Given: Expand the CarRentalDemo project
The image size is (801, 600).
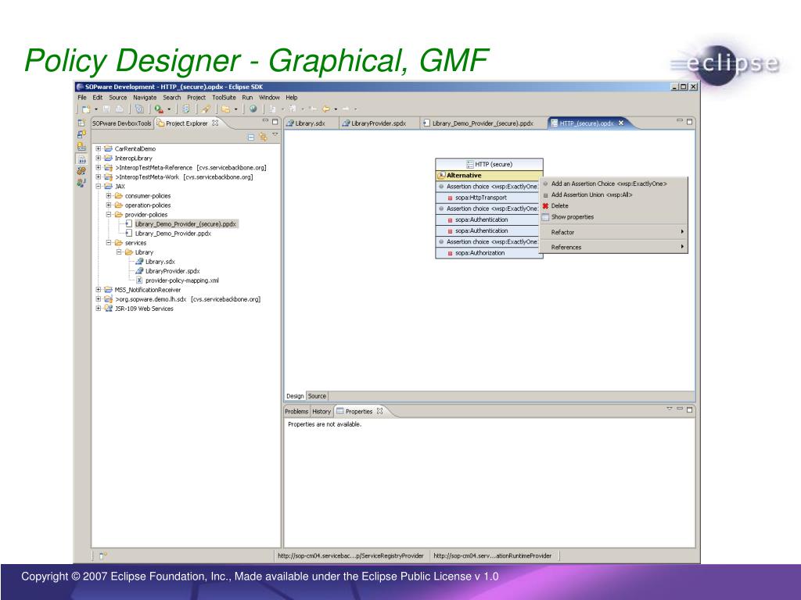Looking at the screenshot, I should pos(99,149).
